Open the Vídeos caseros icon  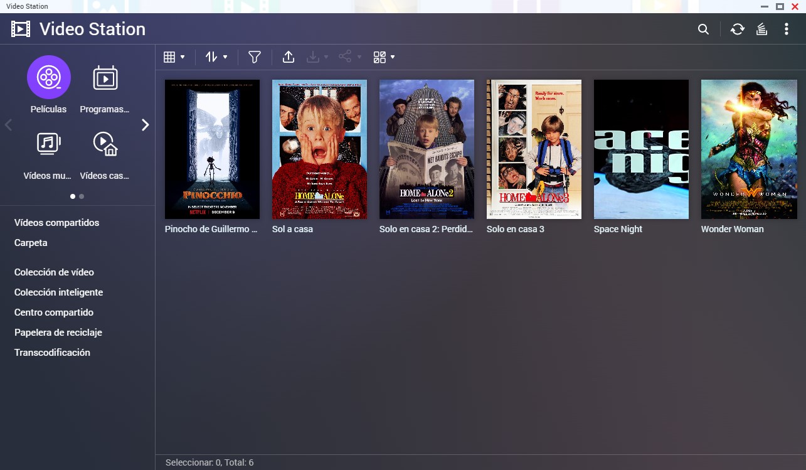(x=105, y=144)
